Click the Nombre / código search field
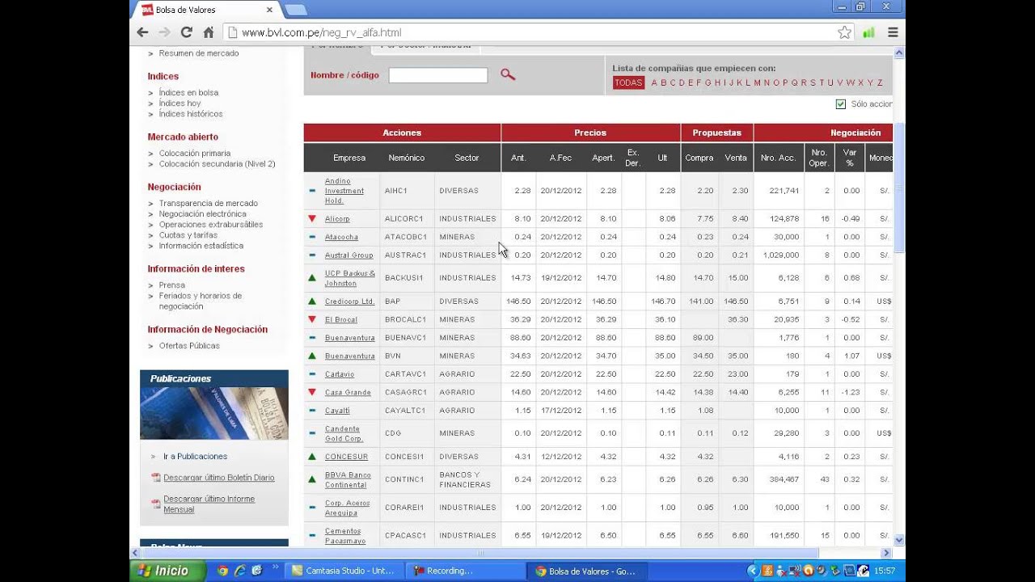1035x582 pixels. click(x=438, y=75)
